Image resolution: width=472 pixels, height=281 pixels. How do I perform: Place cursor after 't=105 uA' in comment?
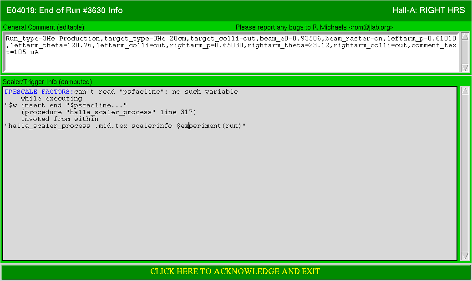pyautogui.click(x=40, y=52)
